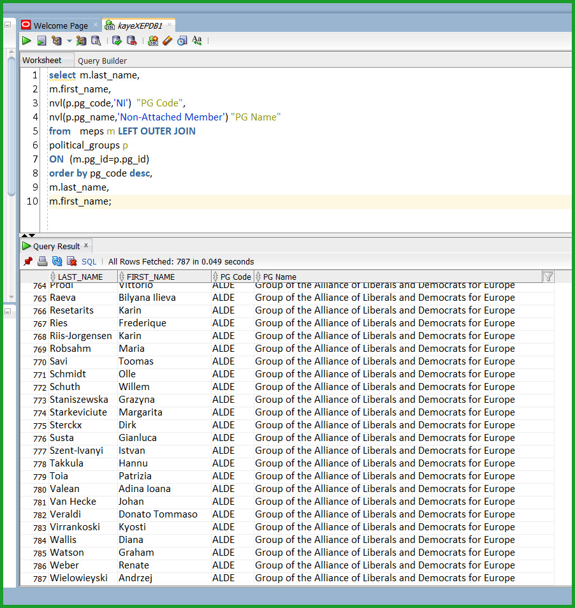Click the splitter collapse-up arrow above Query Result
Image resolution: width=575 pixels, height=608 pixels.
pyautogui.click(x=24, y=235)
